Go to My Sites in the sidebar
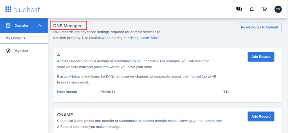Viewport: 288px width, 133px height. (21, 51)
